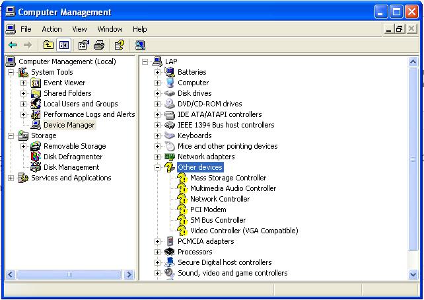Viewport: 424px width, 300px height.
Task: Collapse the Other devices node
Action: (x=157, y=167)
